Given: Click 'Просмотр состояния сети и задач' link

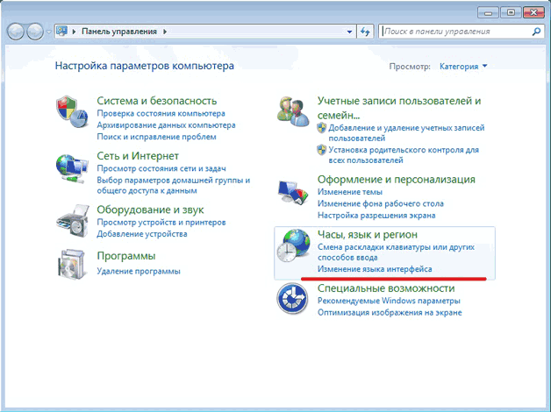Looking at the screenshot, I should click(x=161, y=168).
